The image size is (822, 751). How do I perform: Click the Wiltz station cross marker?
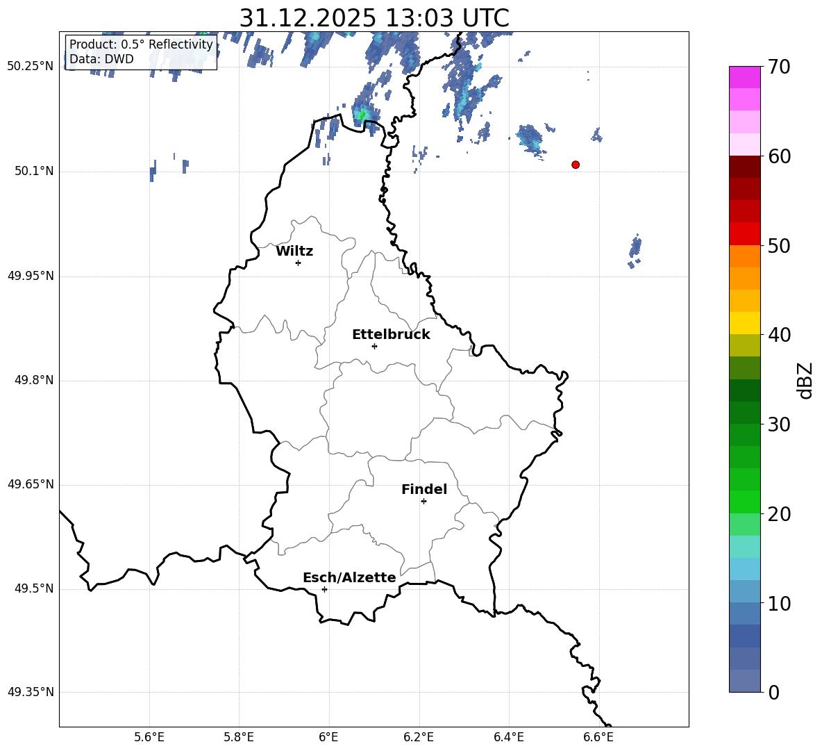click(298, 263)
